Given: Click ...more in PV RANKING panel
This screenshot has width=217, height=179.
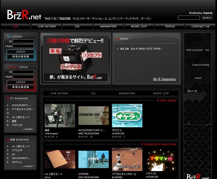Looking at the screenshot, I should click(28, 129).
